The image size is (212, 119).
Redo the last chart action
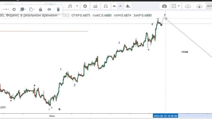120,6
